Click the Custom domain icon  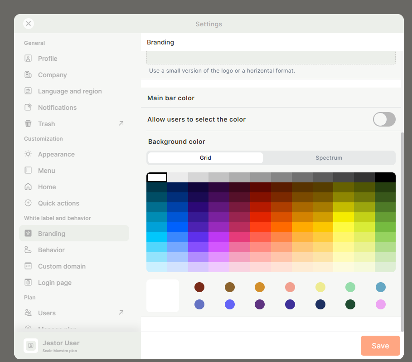[28, 266]
